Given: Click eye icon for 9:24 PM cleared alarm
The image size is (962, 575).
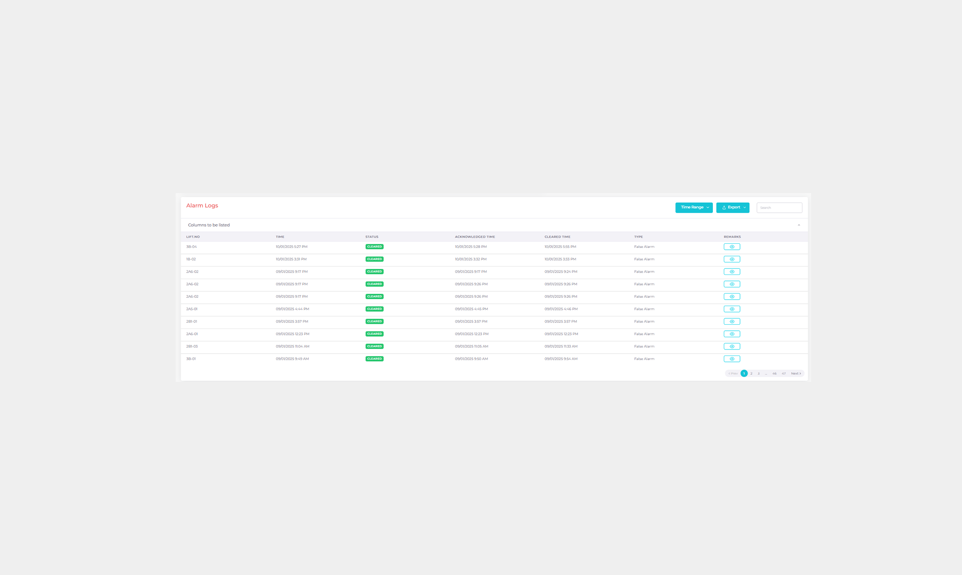Looking at the screenshot, I should [732, 272].
